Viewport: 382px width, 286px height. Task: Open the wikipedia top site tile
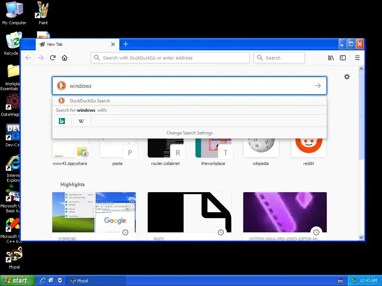click(261, 152)
